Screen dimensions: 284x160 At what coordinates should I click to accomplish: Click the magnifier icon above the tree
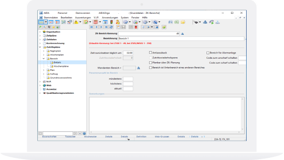point(45,27)
